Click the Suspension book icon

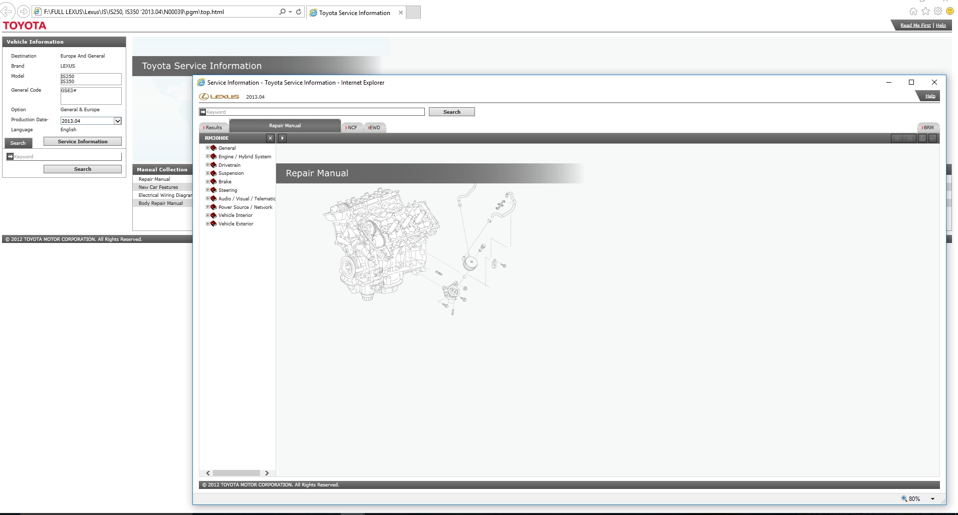pyautogui.click(x=213, y=173)
